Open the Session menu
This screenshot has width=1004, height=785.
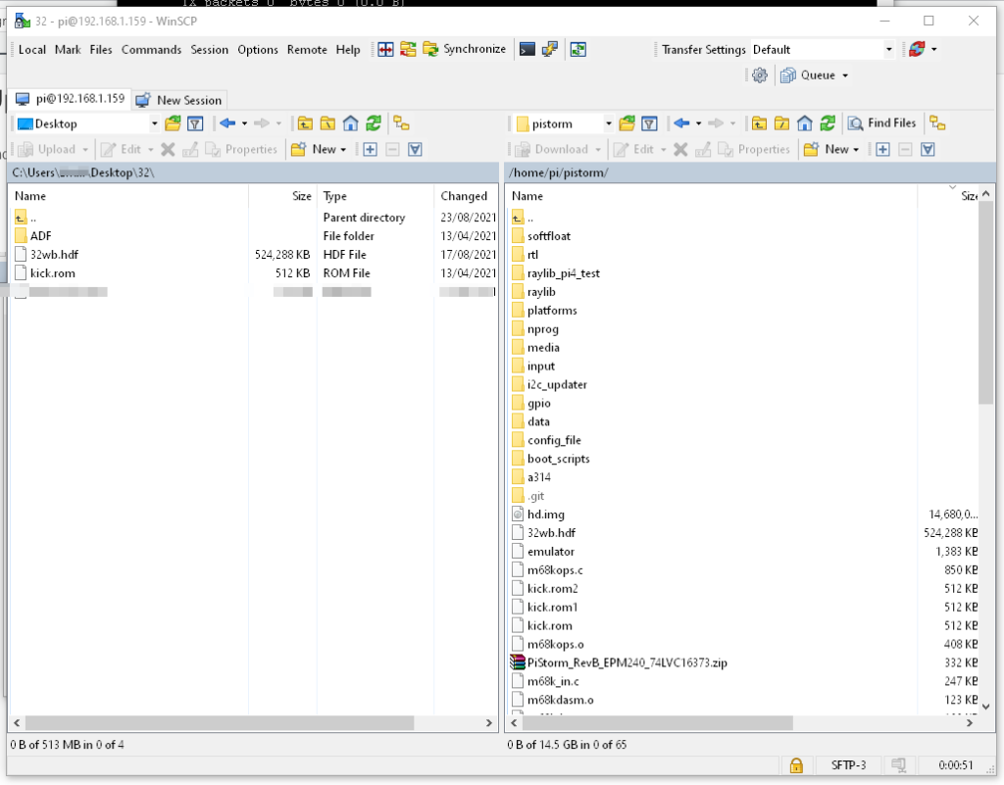point(210,49)
